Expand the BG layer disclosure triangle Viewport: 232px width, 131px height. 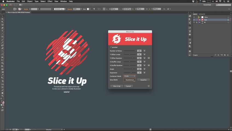[x=200, y=22]
